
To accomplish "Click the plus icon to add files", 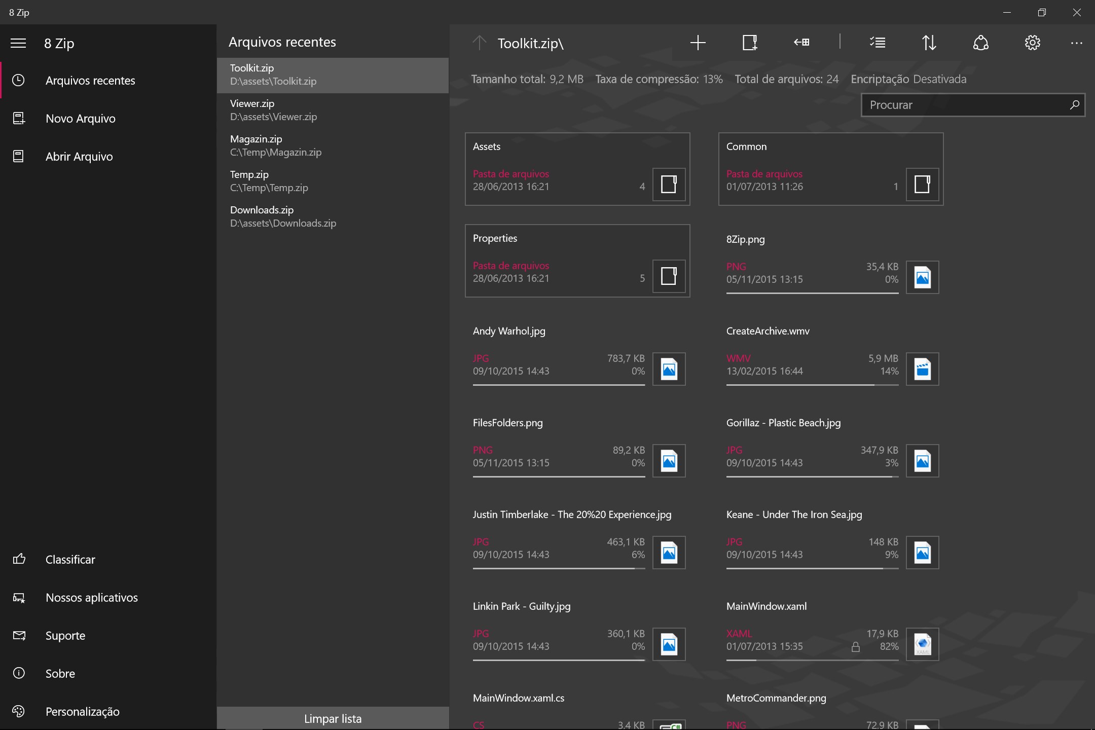I will 698,43.
